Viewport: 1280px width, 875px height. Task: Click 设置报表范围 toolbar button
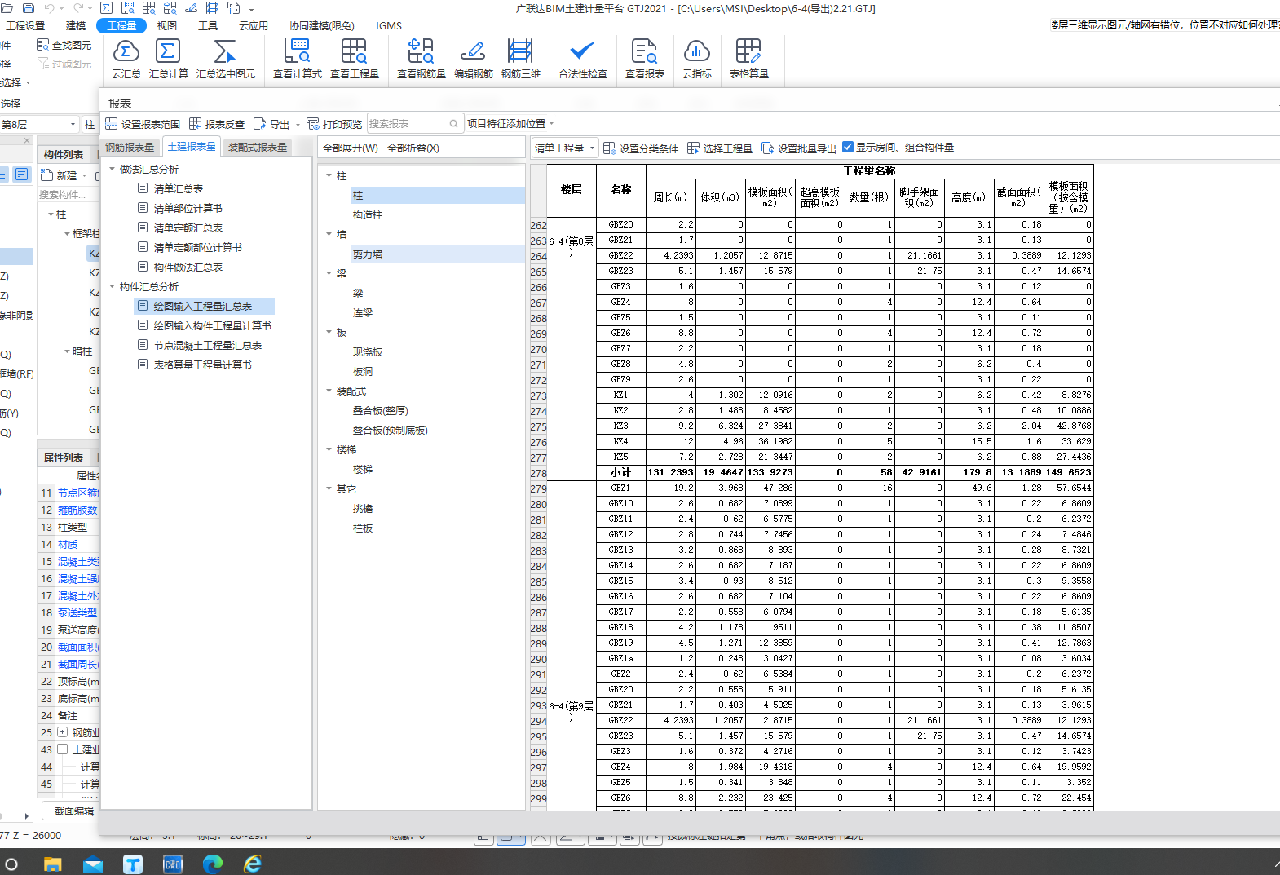click(x=143, y=124)
